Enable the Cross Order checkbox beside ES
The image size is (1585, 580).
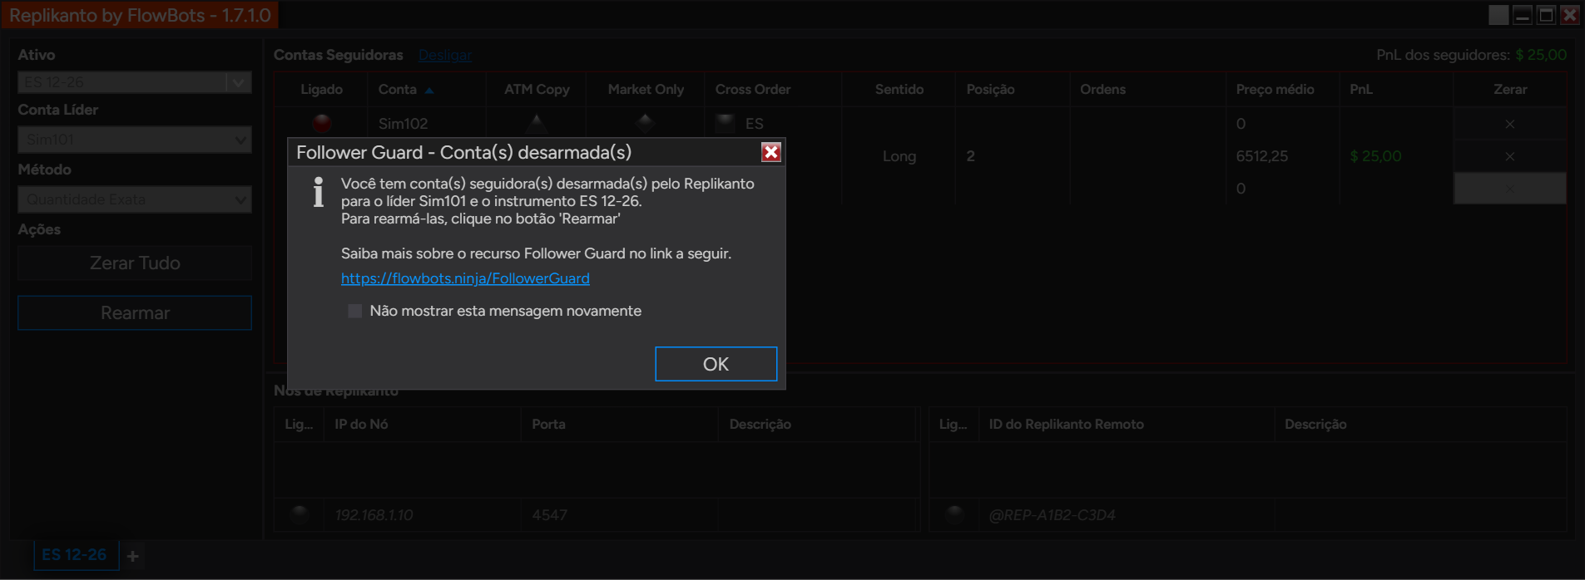tap(726, 123)
